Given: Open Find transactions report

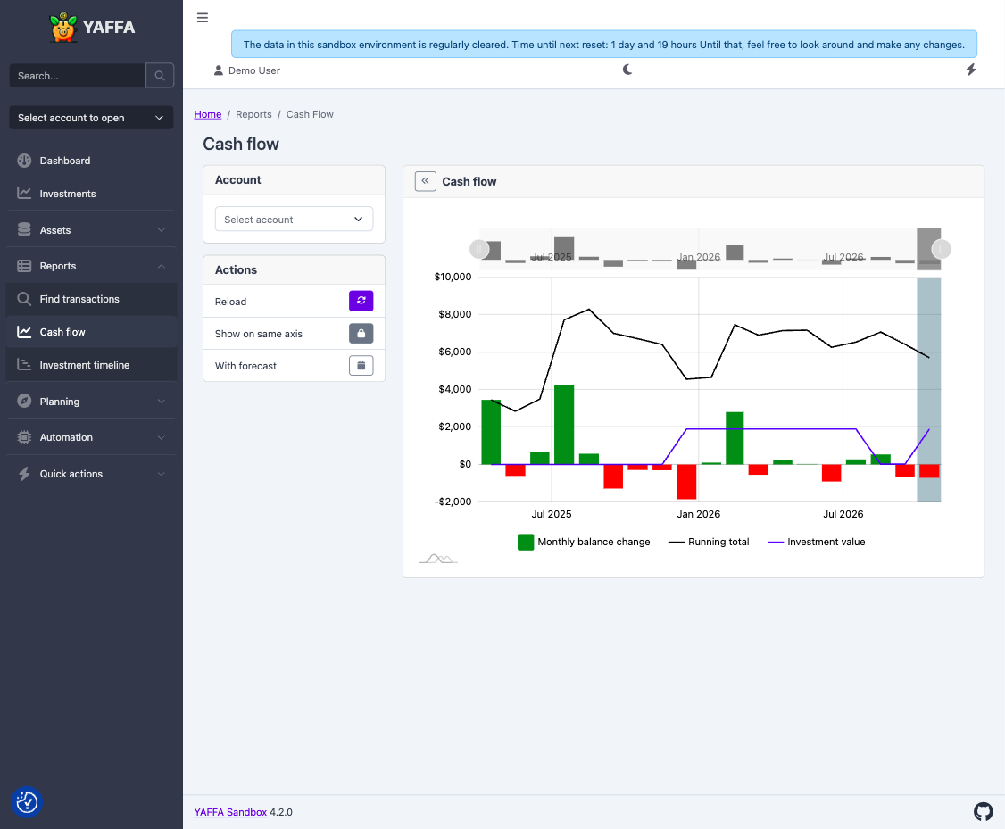Looking at the screenshot, I should pyautogui.click(x=91, y=299).
